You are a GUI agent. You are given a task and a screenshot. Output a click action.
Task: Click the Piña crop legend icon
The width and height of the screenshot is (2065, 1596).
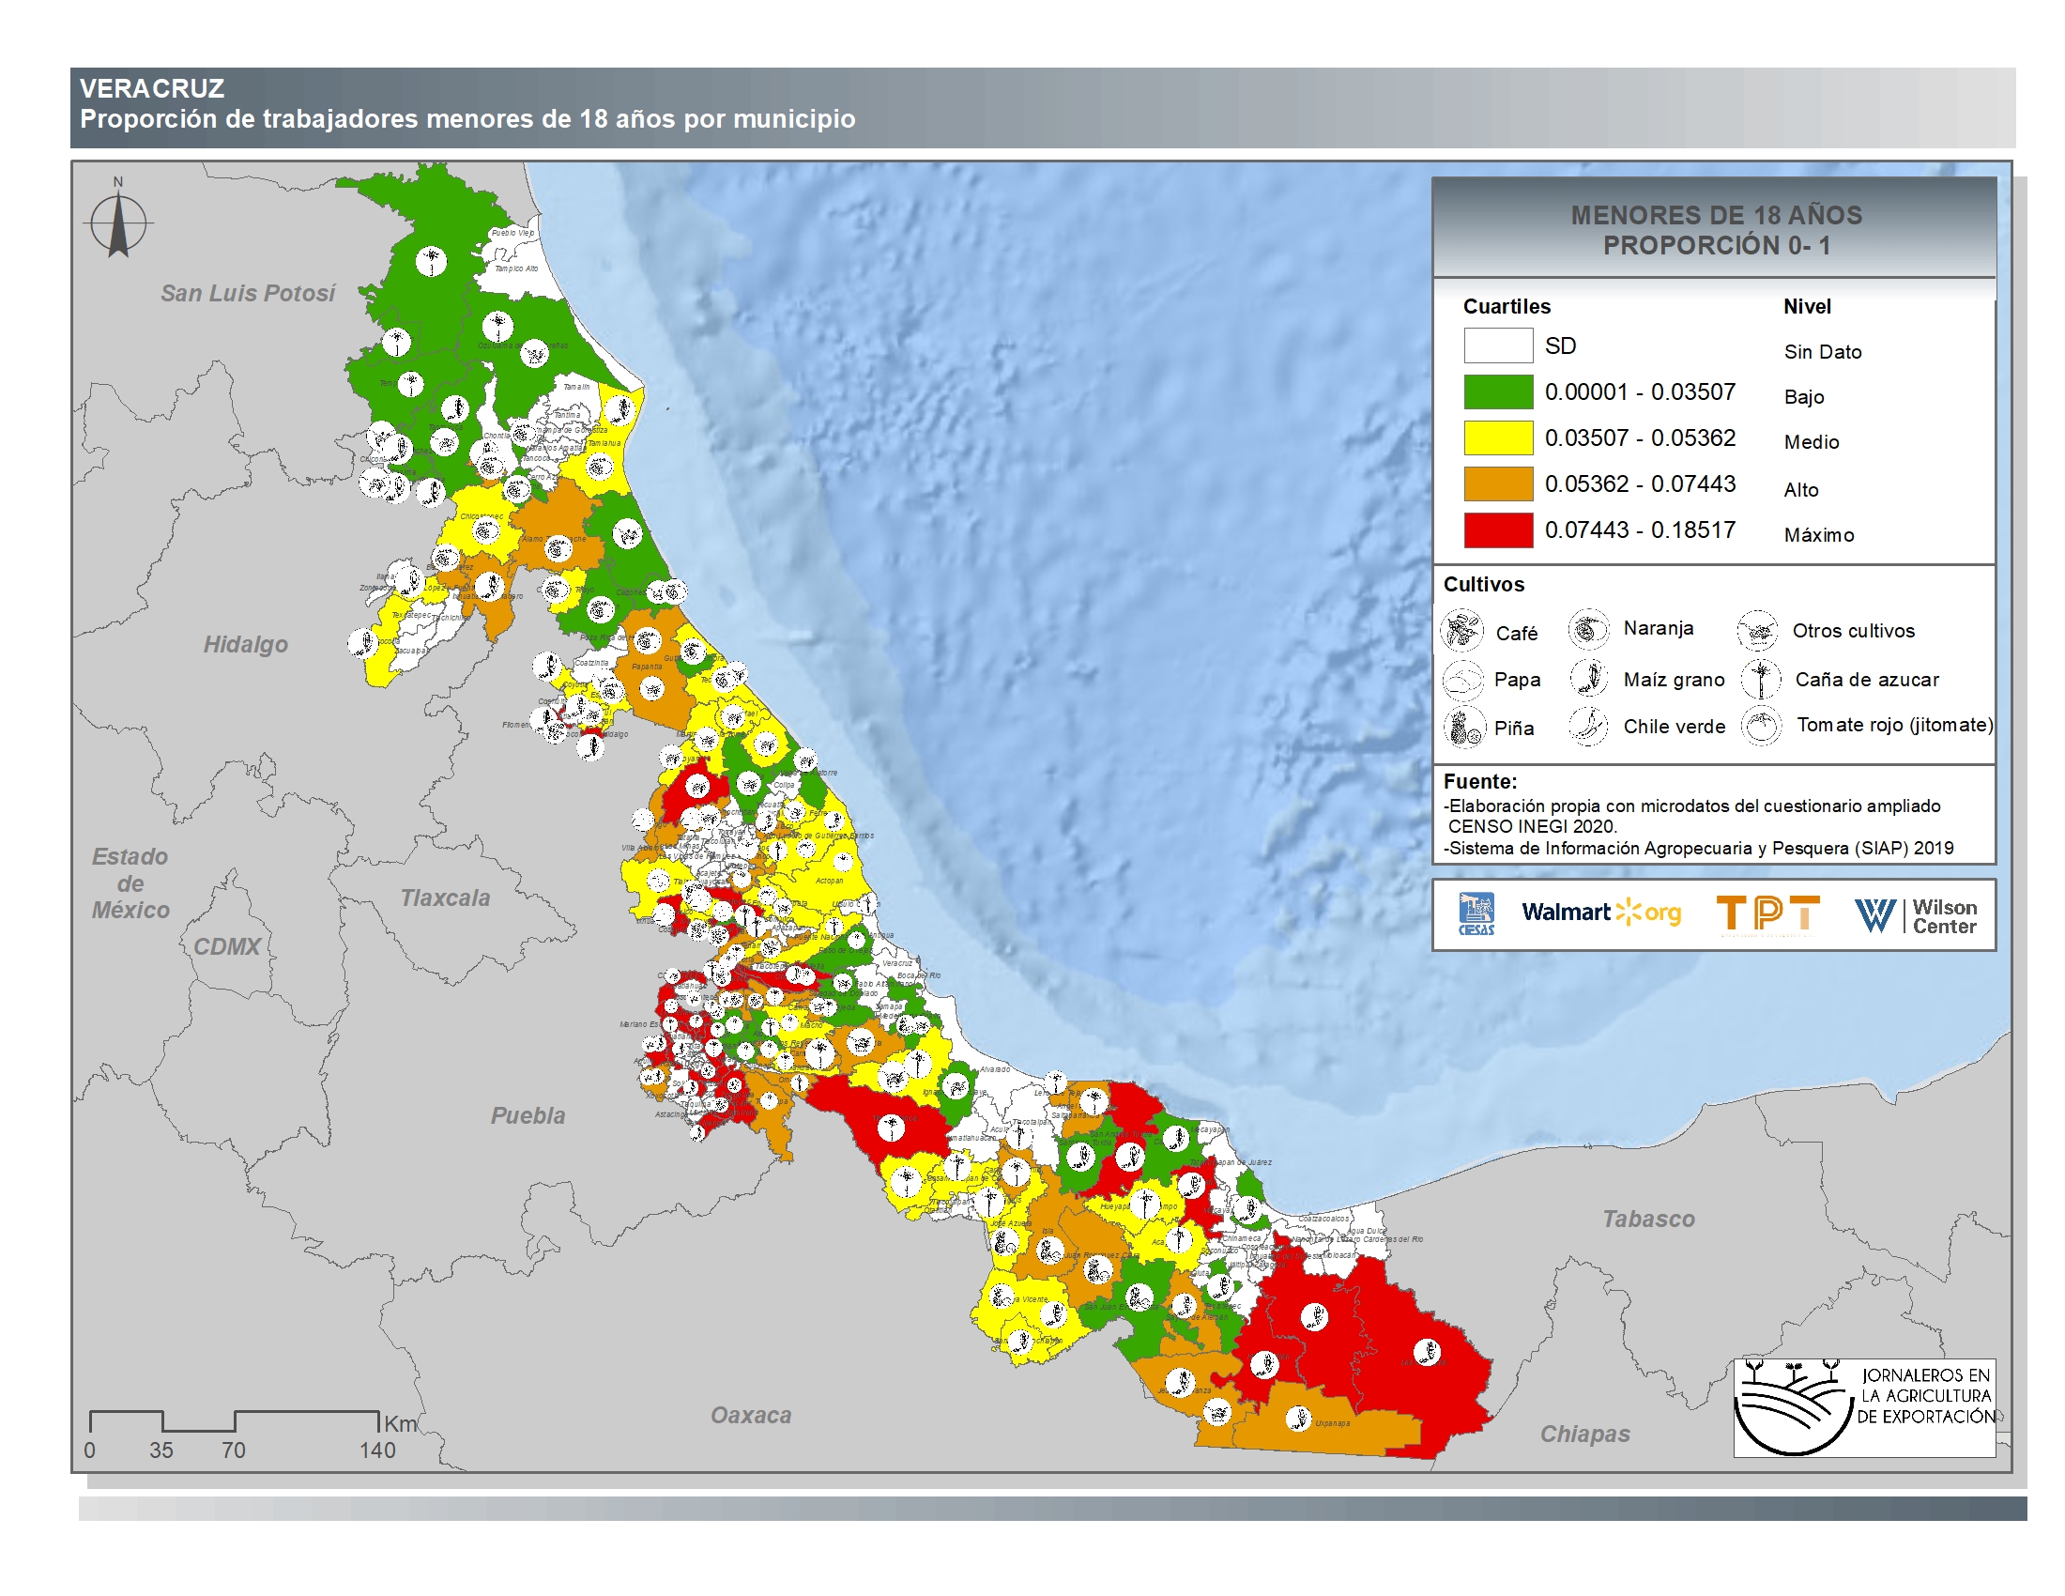1463,727
